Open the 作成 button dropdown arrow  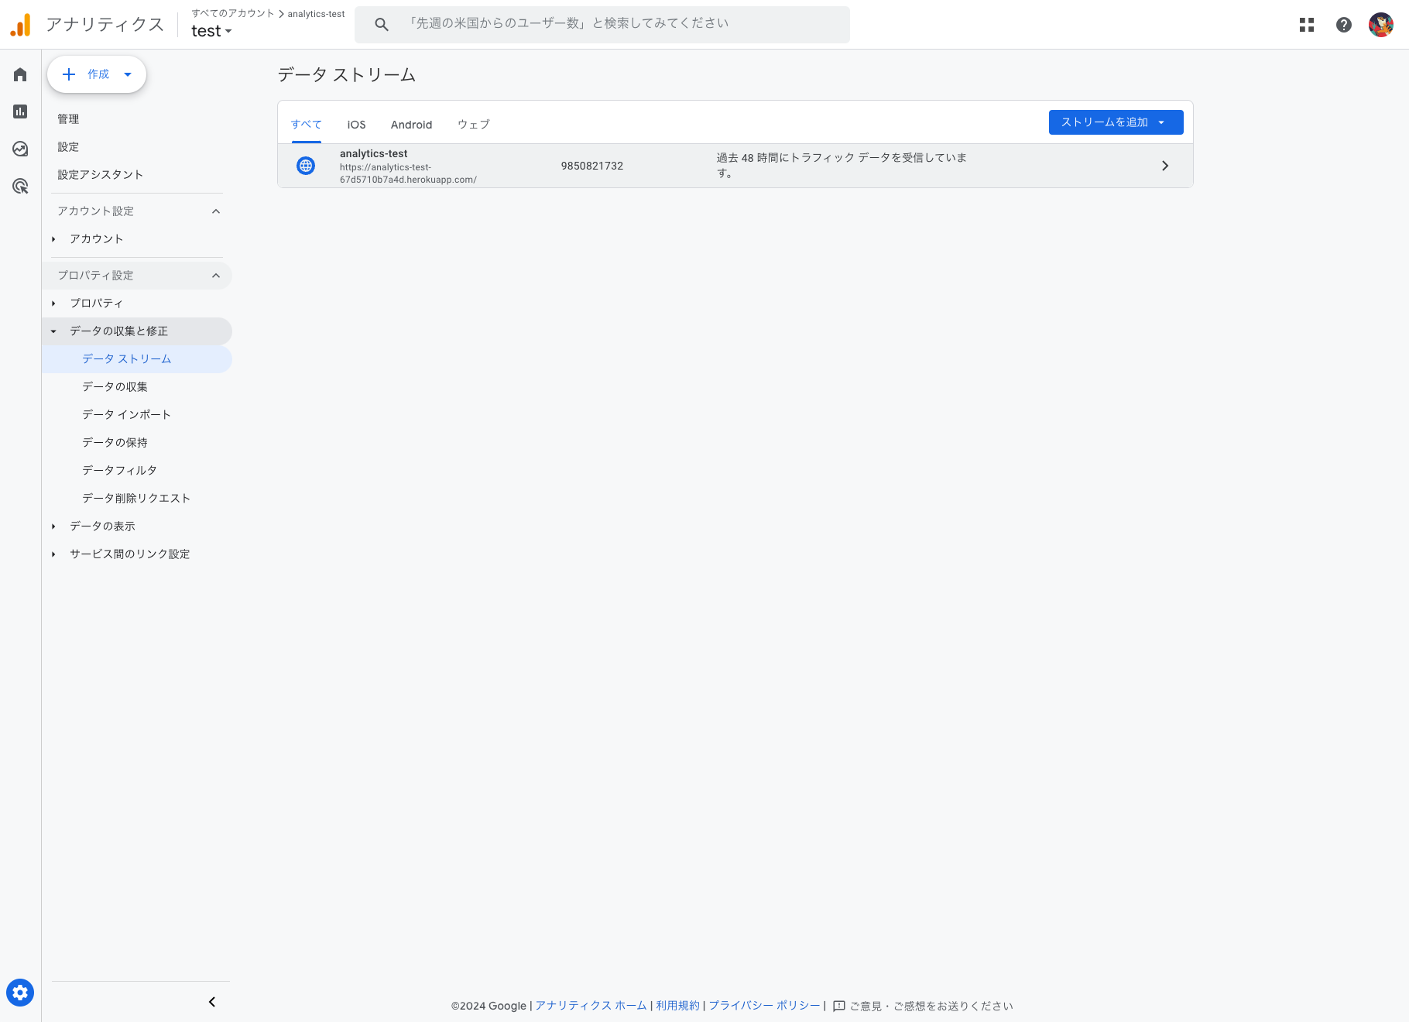pyautogui.click(x=128, y=74)
